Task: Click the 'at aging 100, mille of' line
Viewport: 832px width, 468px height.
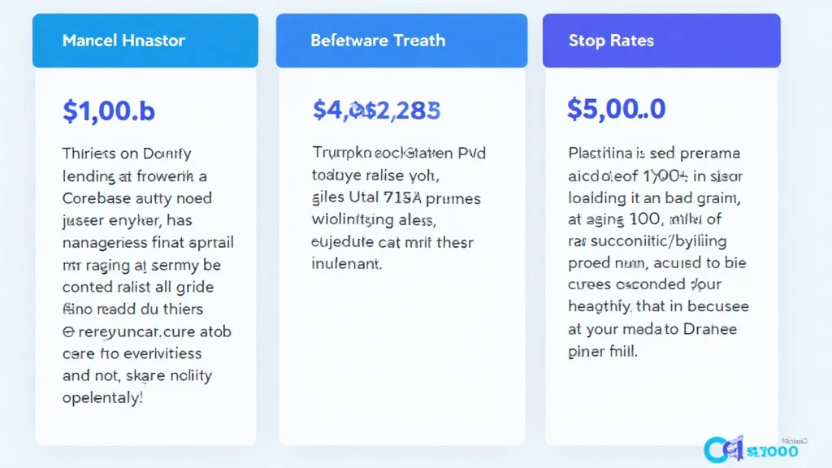Action: tap(647, 219)
